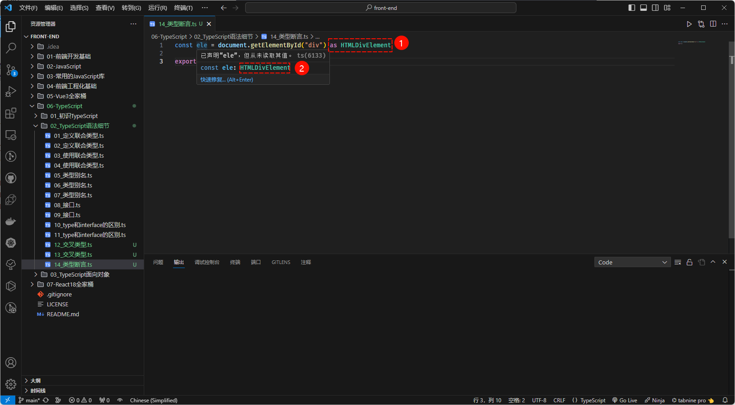This screenshot has height=405, width=735.
Task: Toggle primary side bar visibility
Action: pos(632,8)
